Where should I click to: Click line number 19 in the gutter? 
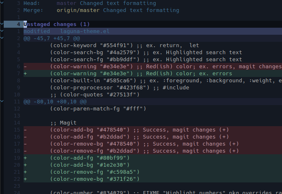click(x=17, y=158)
